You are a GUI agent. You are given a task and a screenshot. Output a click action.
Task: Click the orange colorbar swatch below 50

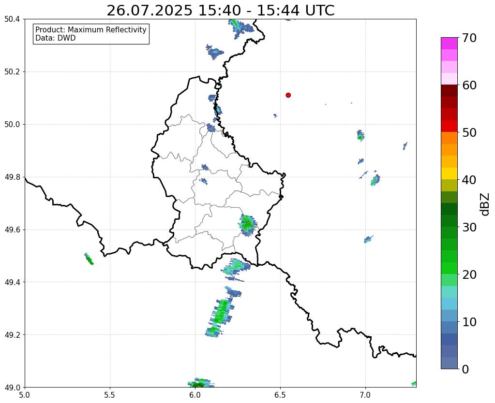tap(449, 138)
